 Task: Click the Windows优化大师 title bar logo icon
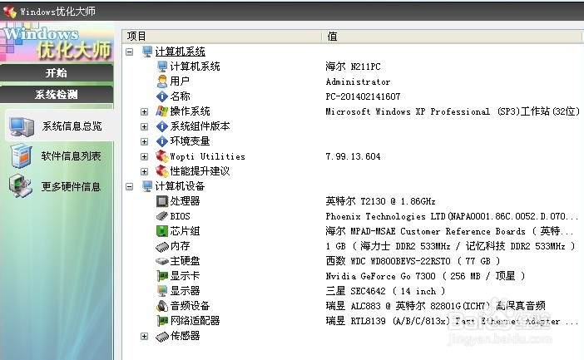[x=10, y=11]
